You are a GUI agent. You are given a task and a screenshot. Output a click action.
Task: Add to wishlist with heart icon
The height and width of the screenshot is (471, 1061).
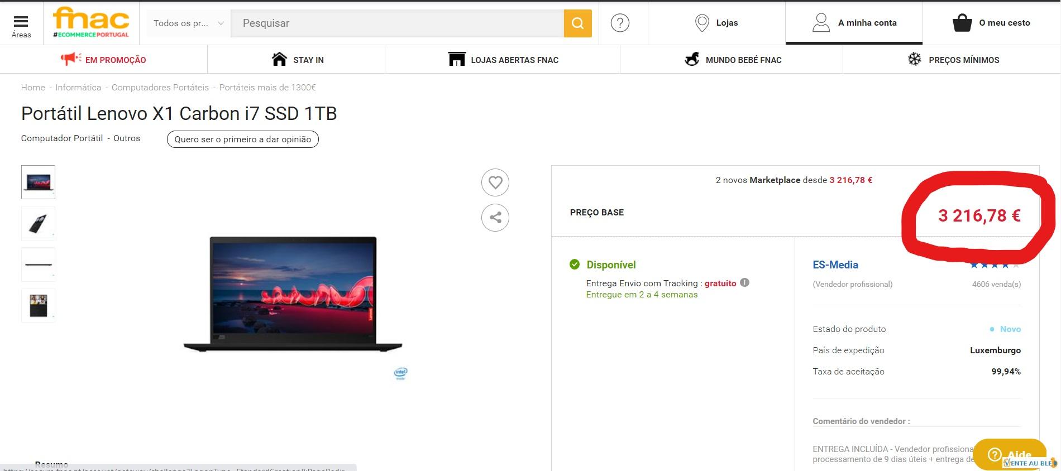[495, 182]
